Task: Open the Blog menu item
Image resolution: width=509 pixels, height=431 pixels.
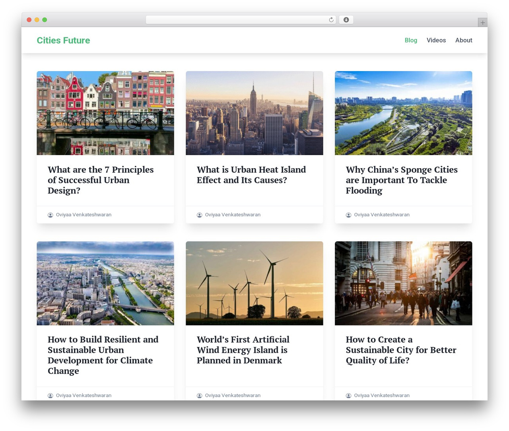Action: tap(411, 40)
